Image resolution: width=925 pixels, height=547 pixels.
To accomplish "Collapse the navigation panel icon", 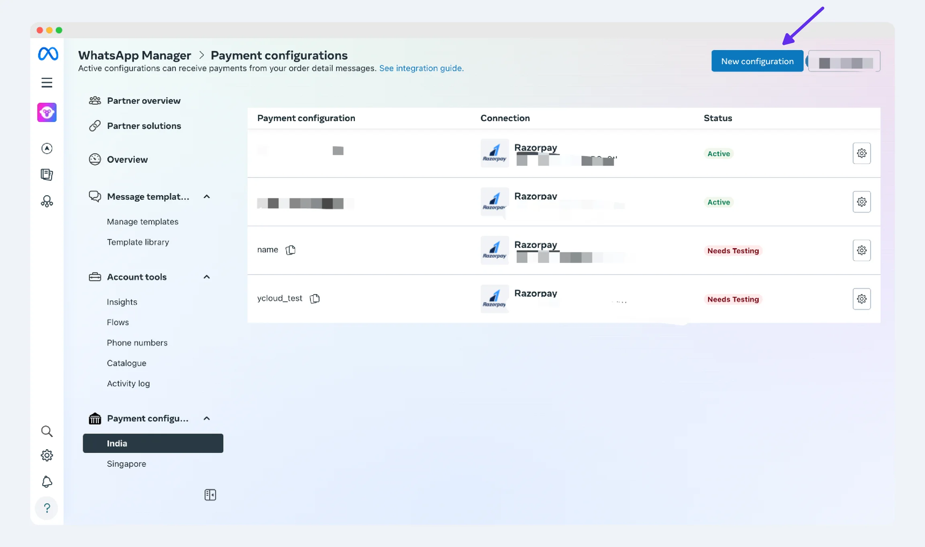I will [x=210, y=495].
